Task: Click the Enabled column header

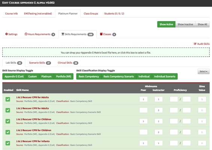Action: [9, 90]
